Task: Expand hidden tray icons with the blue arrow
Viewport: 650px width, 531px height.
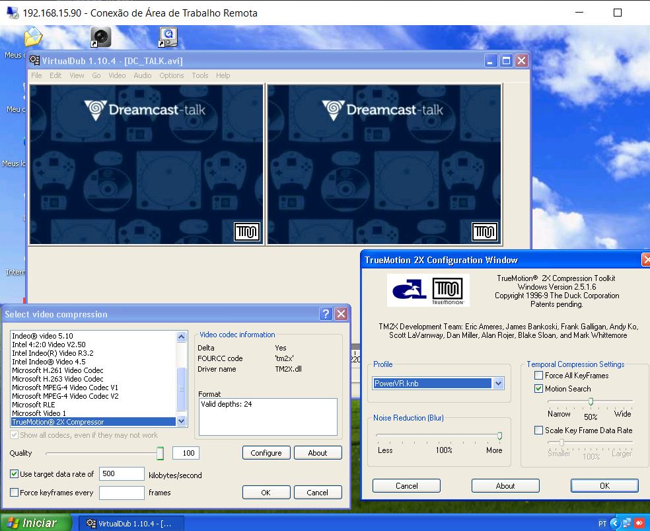Action: click(x=615, y=523)
